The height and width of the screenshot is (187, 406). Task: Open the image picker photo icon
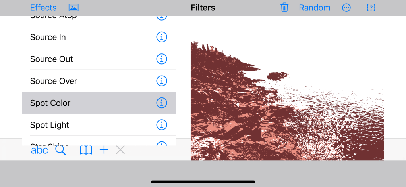[73, 8]
